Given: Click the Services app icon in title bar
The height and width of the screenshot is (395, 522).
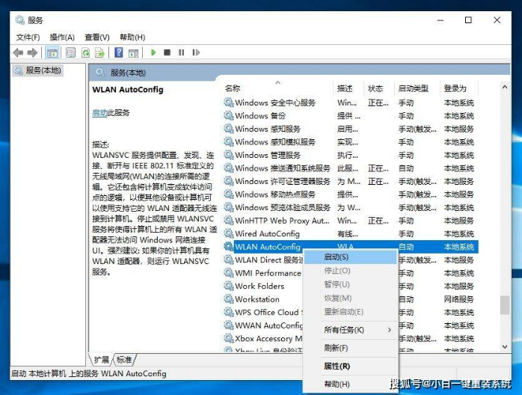Looking at the screenshot, I should click(20, 20).
